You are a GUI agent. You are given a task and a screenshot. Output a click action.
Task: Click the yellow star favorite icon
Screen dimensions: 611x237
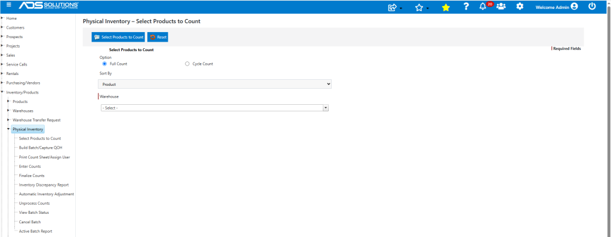[x=446, y=7]
